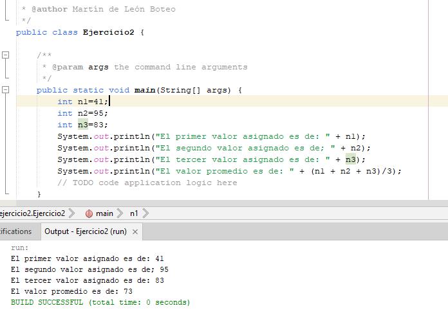Click the highlighted n3 variable declaration
Image resolution: width=448 pixels, height=315 pixels.
point(83,125)
